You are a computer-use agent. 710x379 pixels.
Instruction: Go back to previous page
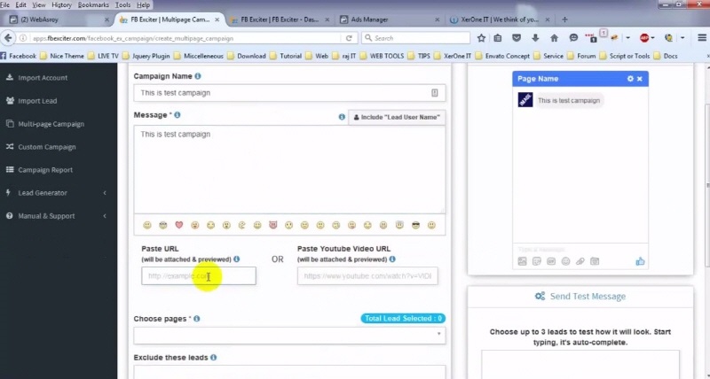8,38
